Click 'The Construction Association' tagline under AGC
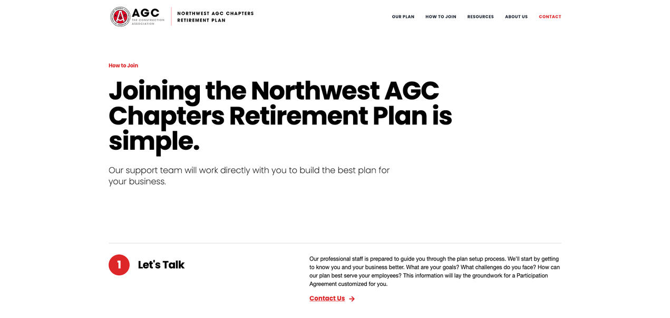670x318 pixels. 148,22
